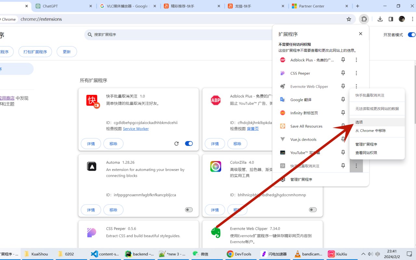Open the Service Worker inspect link
416x260 pixels.
(136, 129)
